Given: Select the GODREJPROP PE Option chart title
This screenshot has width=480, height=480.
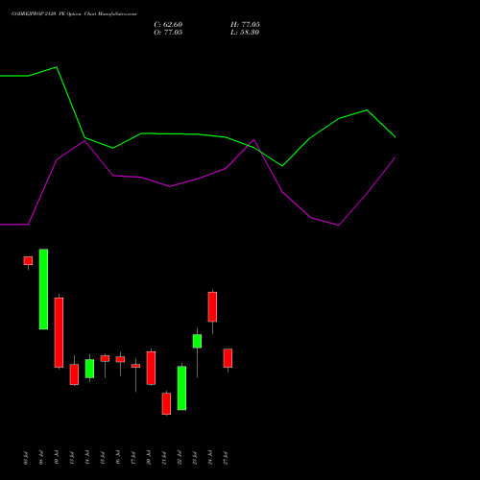Looking at the screenshot, I should point(74,13).
